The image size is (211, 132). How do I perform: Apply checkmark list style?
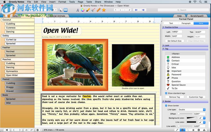[x=129, y=10]
